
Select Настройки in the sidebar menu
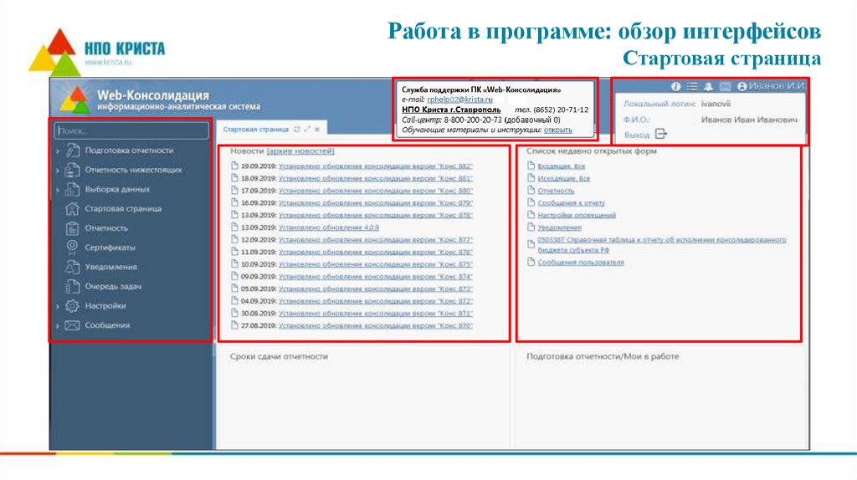tap(105, 306)
